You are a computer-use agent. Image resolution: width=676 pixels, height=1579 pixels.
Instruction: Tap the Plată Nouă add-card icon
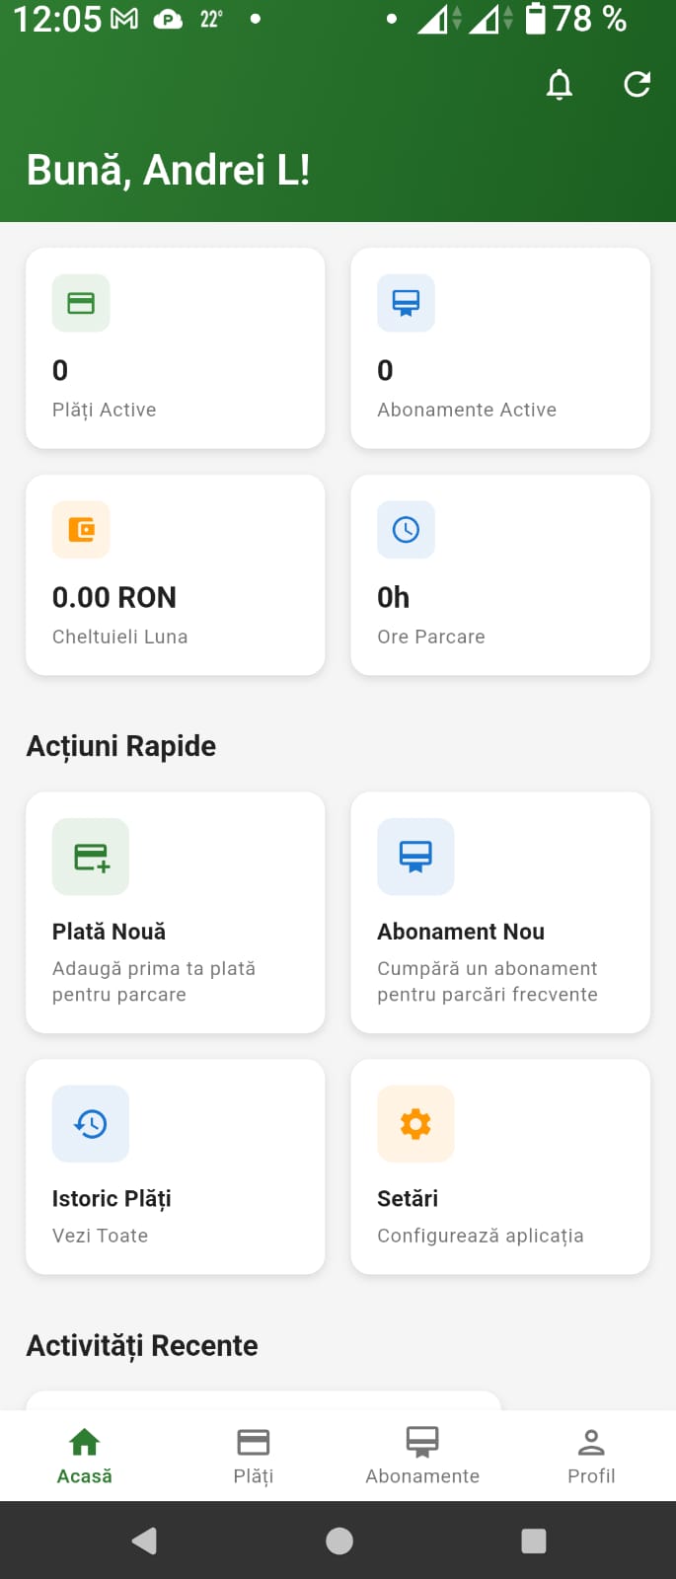[91, 857]
